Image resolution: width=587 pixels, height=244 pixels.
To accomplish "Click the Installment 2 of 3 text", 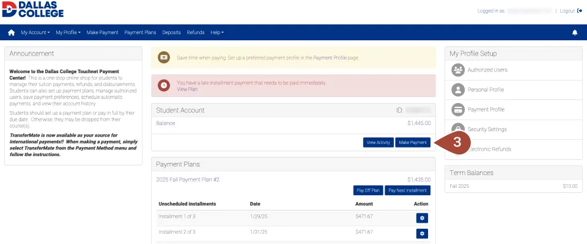I will tap(177, 232).
